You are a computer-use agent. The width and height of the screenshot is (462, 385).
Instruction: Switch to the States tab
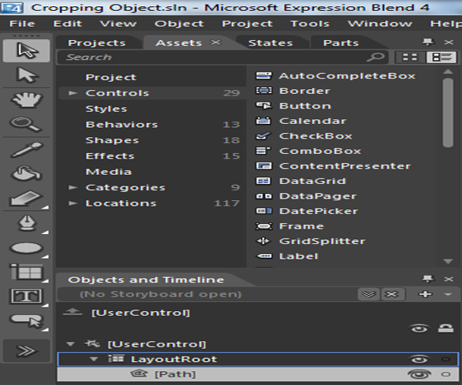[x=270, y=43]
